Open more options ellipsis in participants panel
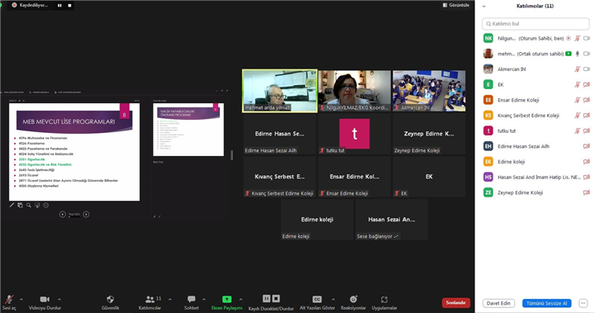The height and width of the screenshot is (313, 595). click(x=583, y=303)
